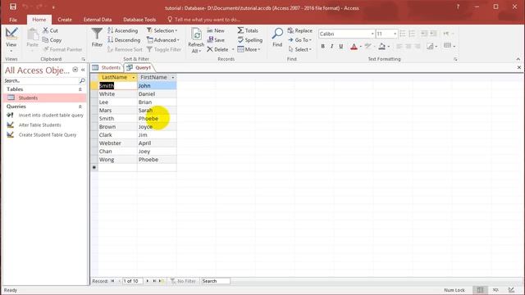Click Save record button
This screenshot has height=295, width=525.
click(x=216, y=40)
